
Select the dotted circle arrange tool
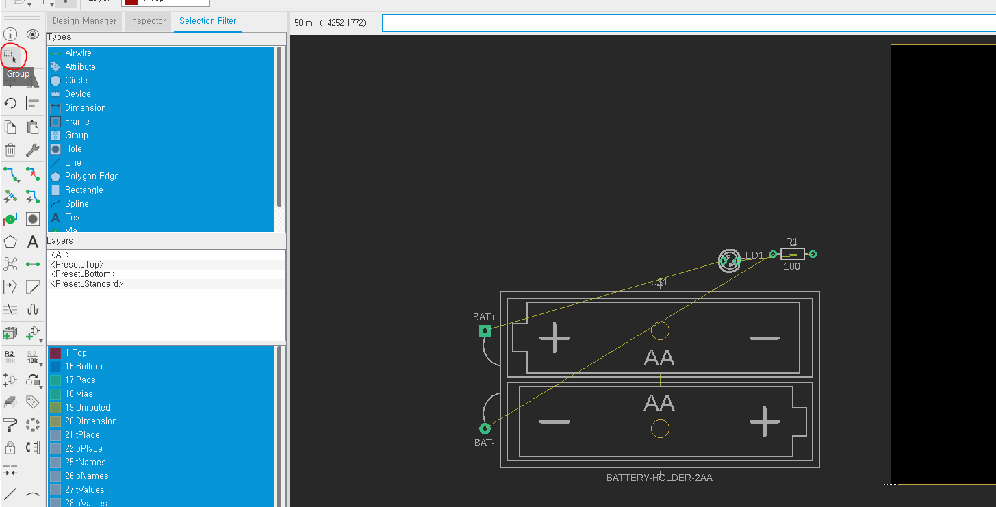click(33, 425)
